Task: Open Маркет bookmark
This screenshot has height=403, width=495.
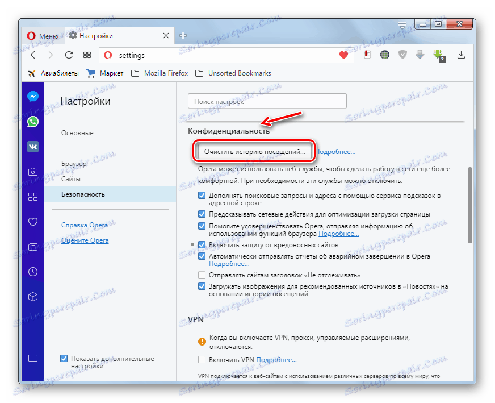Action: (105, 73)
